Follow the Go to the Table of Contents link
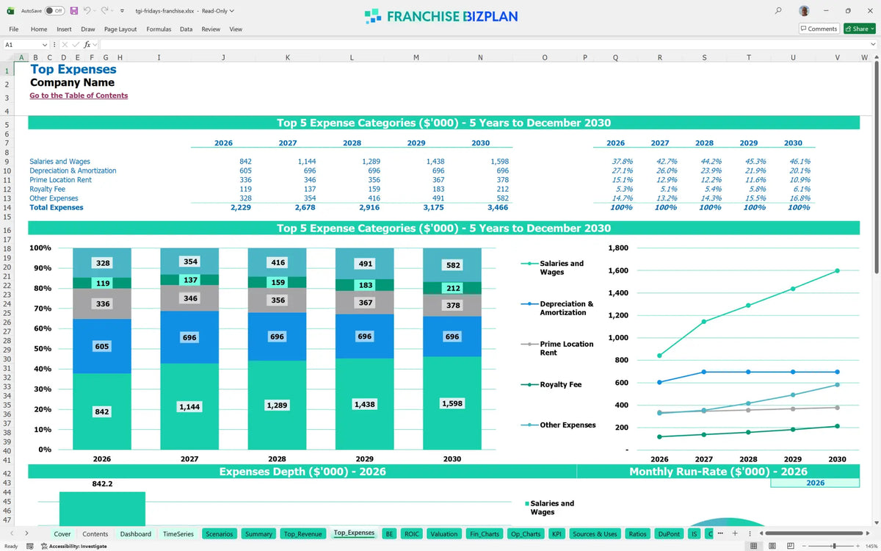 click(79, 96)
